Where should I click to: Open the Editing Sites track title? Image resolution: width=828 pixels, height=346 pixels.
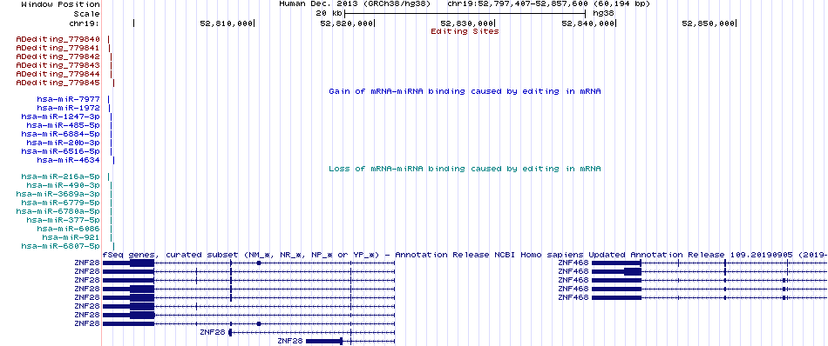pyautogui.click(x=465, y=31)
